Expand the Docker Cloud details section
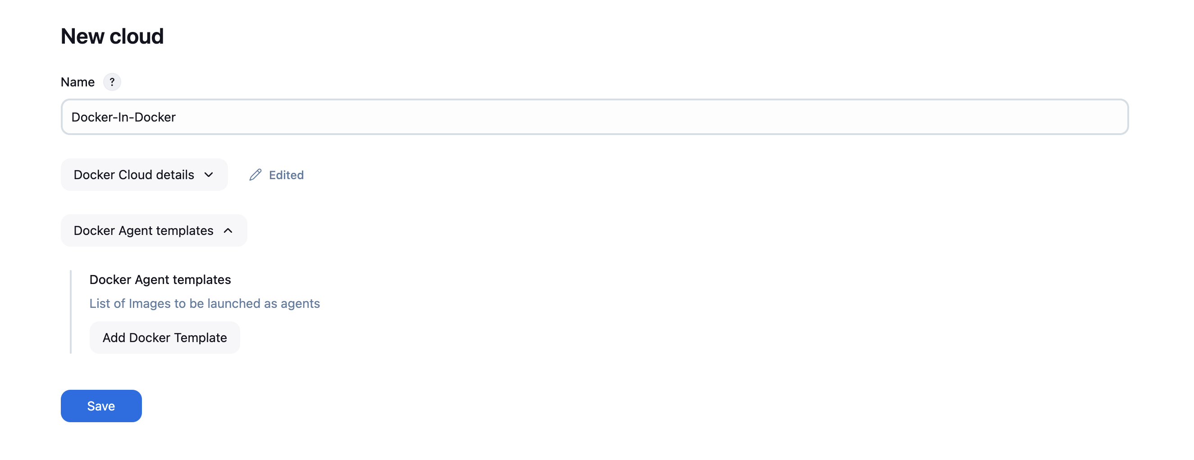This screenshot has width=1194, height=460. pyautogui.click(x=144, y=175)
